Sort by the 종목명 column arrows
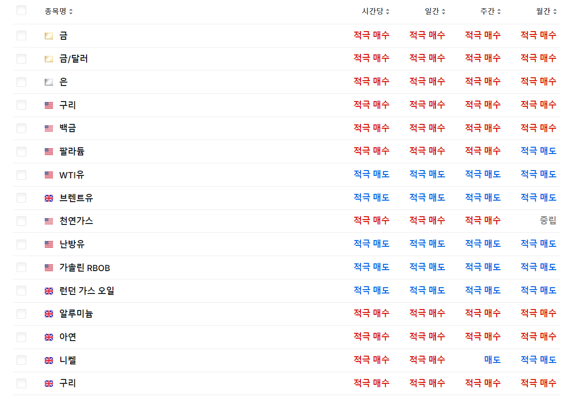 pos(71,11)
